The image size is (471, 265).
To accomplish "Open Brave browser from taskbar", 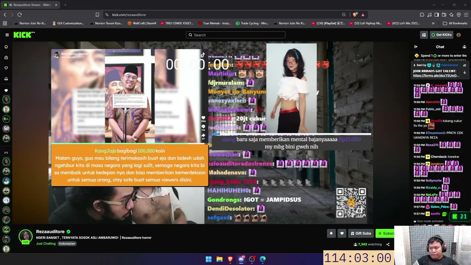I will coord(230,259).
